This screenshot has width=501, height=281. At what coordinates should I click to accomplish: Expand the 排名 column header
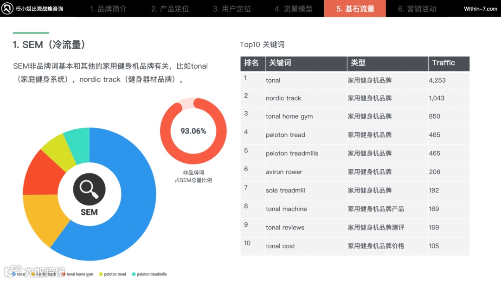[x=252, y=64]
